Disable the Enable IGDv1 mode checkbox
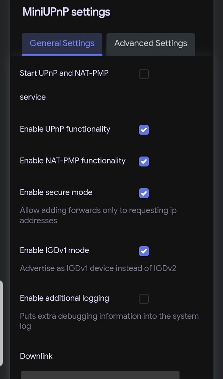 click(x=144, y=251)
